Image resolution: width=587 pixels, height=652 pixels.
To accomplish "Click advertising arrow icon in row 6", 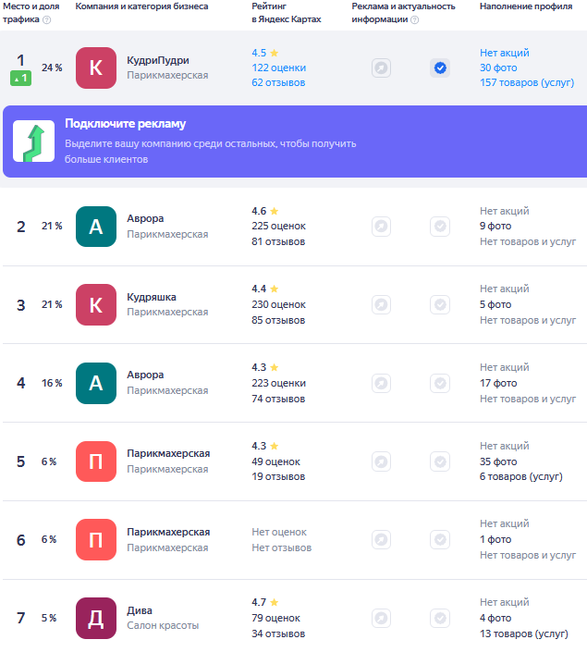I will [x=381, y=540].
